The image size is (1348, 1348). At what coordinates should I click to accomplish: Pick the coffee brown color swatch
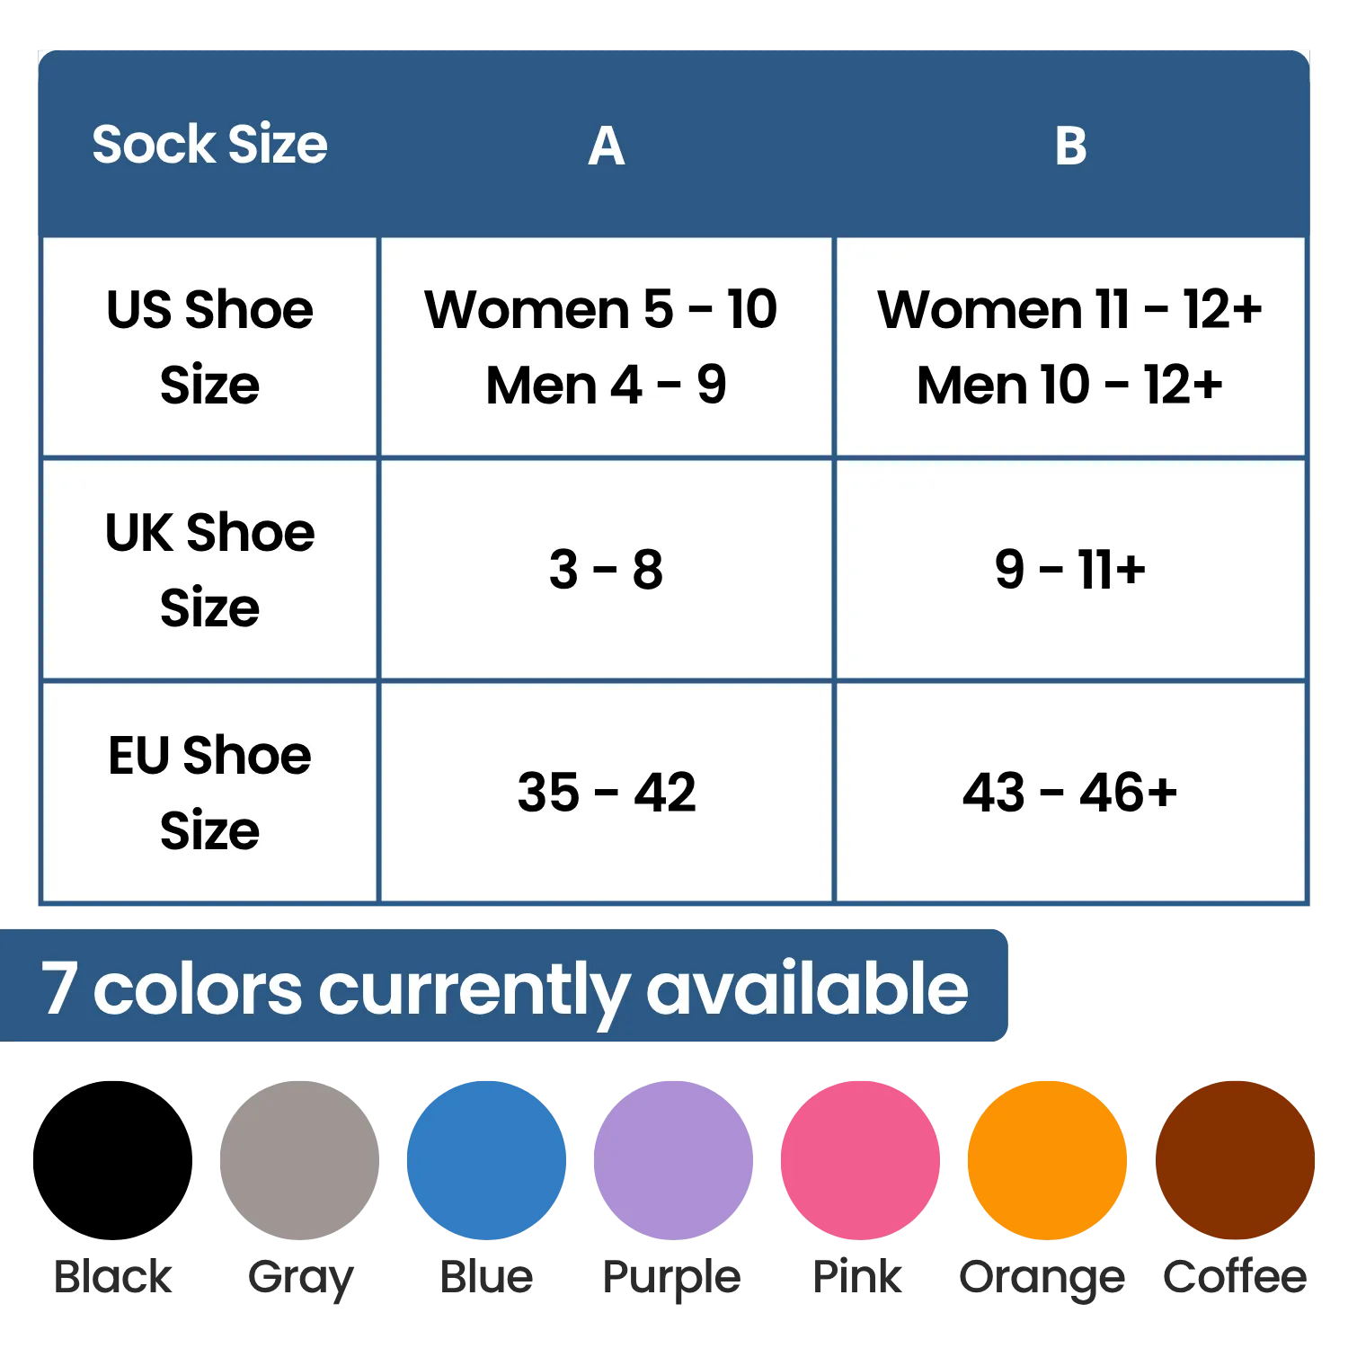(x=1235, y=1160)
